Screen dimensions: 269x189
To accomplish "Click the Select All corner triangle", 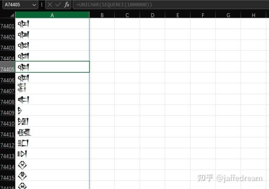I will [x=12, y=15].
